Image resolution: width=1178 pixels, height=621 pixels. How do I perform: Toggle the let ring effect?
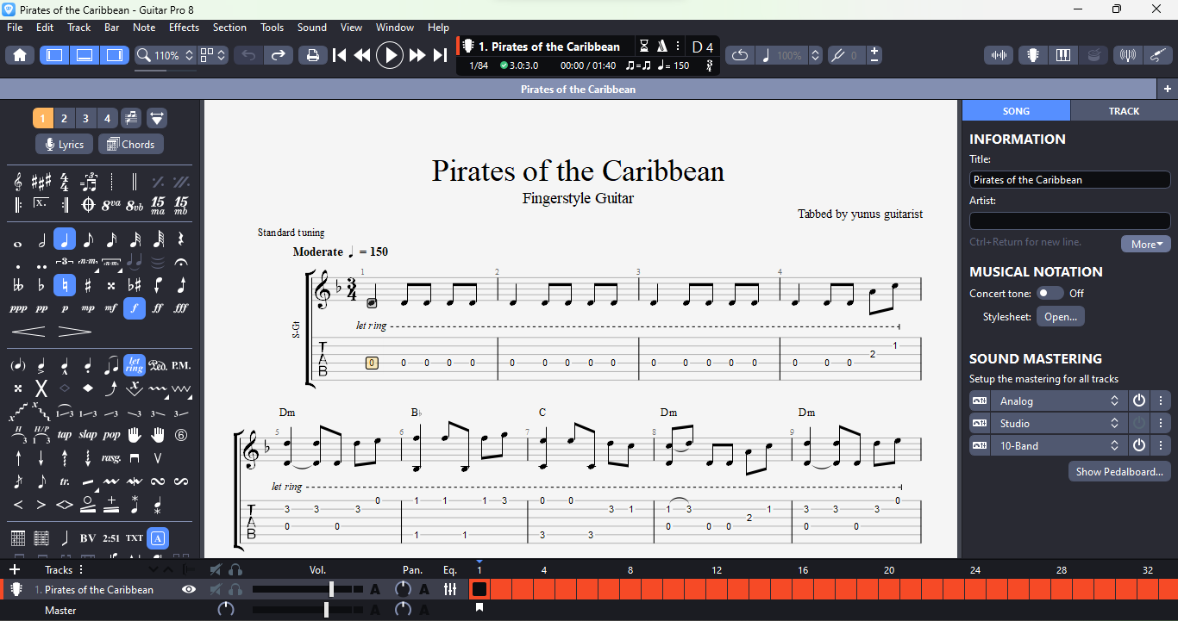click(x=134, y=365)
